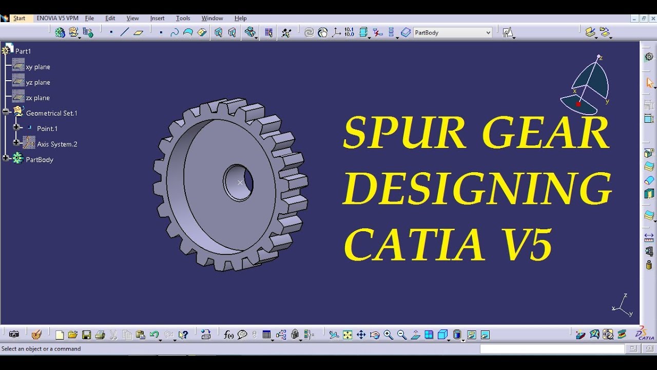Image resolution: width=657 pixels, height=370 pixels.
Task: Open ENOVIA V5 VPM menu
Action: pyautogui.click(x=57, y=18)
